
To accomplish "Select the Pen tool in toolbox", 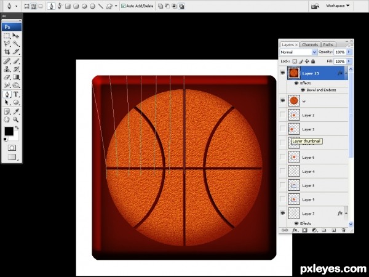I will [x=7, y=94].
